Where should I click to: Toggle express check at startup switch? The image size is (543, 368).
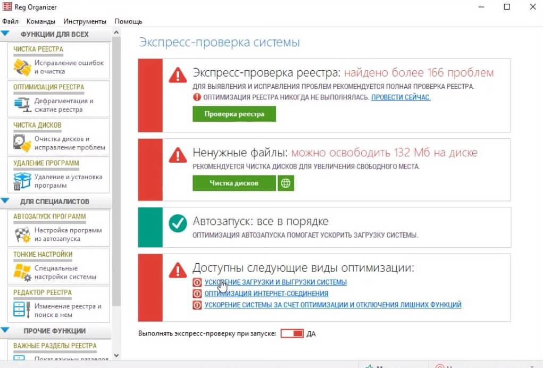(x=292, y=334)
